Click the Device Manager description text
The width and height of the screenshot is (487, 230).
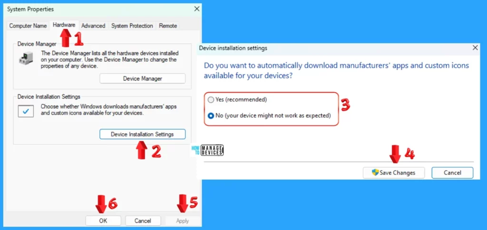tap(109, 59)
